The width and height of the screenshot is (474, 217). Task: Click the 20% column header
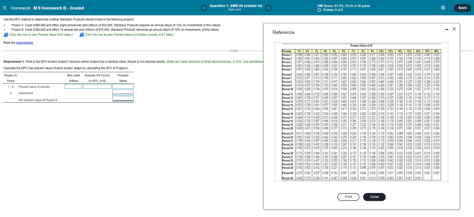point(436,51)
